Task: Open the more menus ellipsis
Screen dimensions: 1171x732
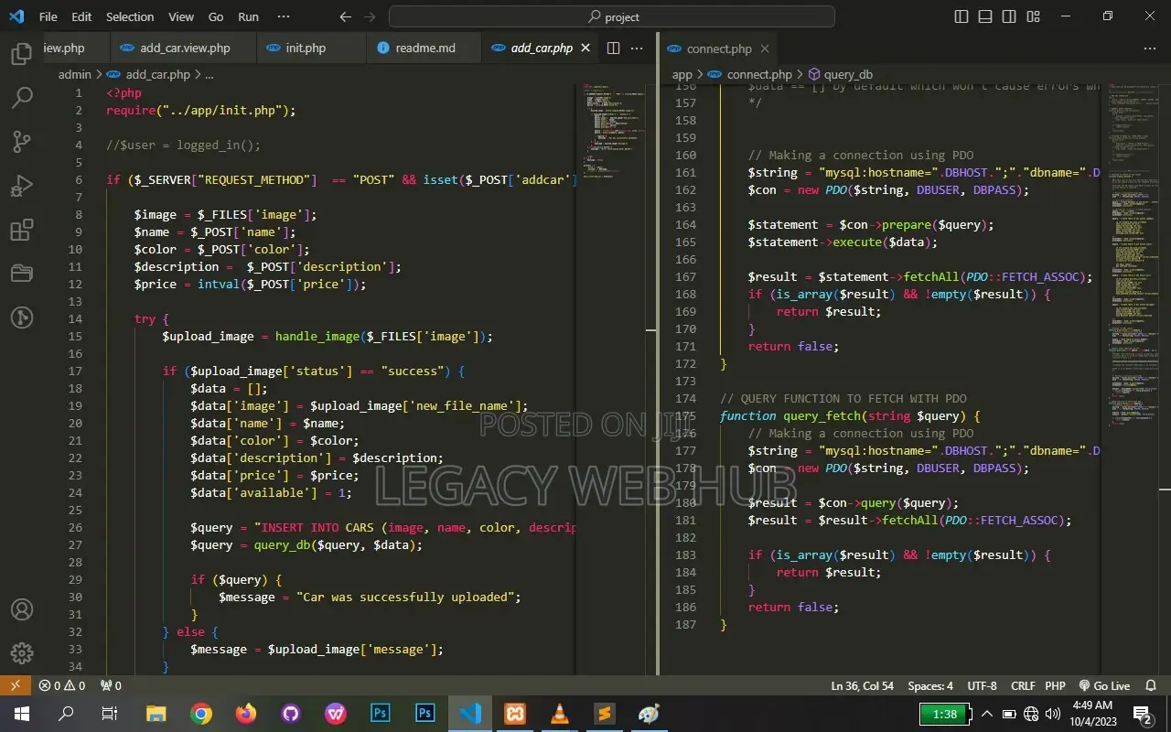Action: [284, 16]
